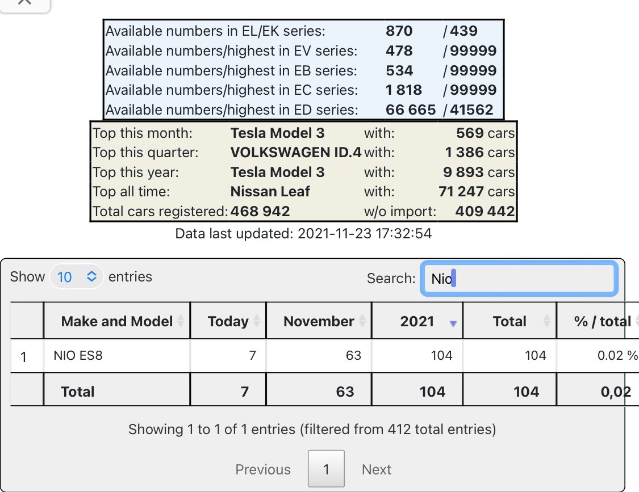Expand the entries-per-page selector showing 10

click(77, 276)
